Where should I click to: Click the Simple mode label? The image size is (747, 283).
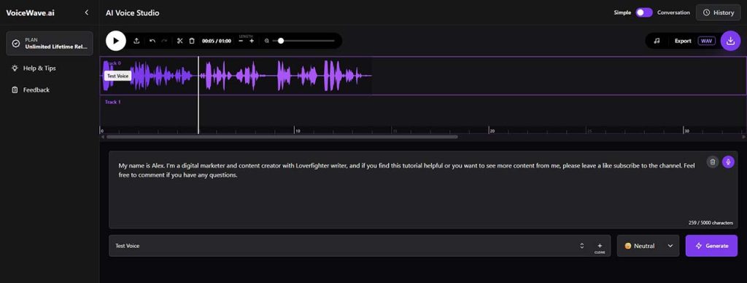click(x=622, y=12)
